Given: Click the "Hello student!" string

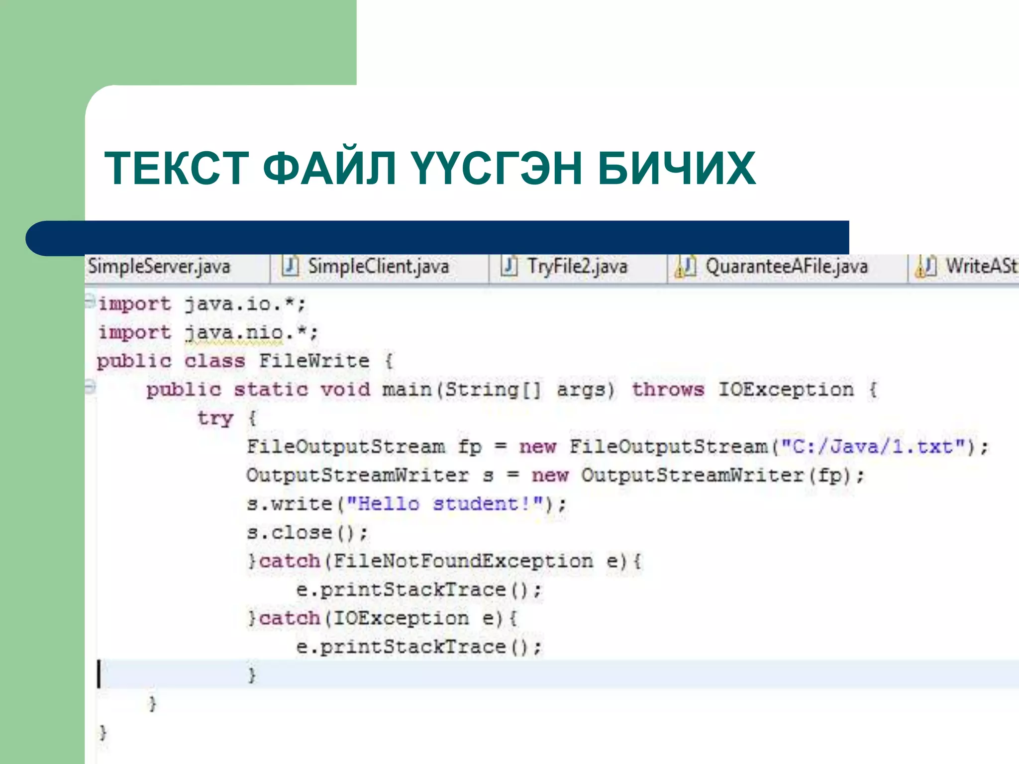Looking at the screenshot, I should click(x=444, y=504).
